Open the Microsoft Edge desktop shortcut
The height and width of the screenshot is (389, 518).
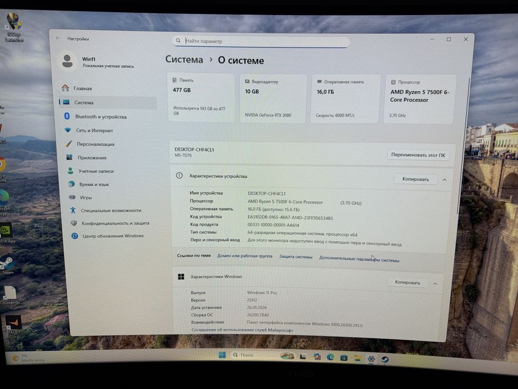pos(4,202)
